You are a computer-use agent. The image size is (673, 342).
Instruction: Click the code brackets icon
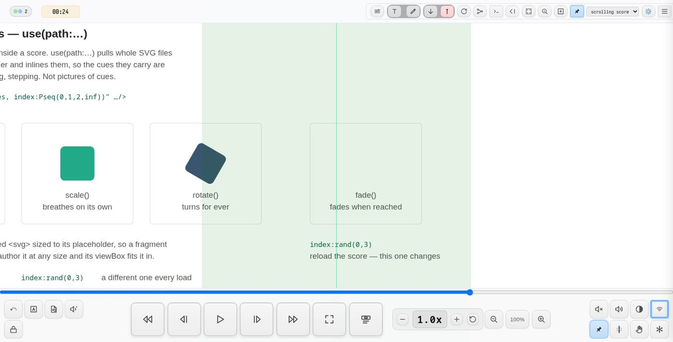(x=512, y=12)
